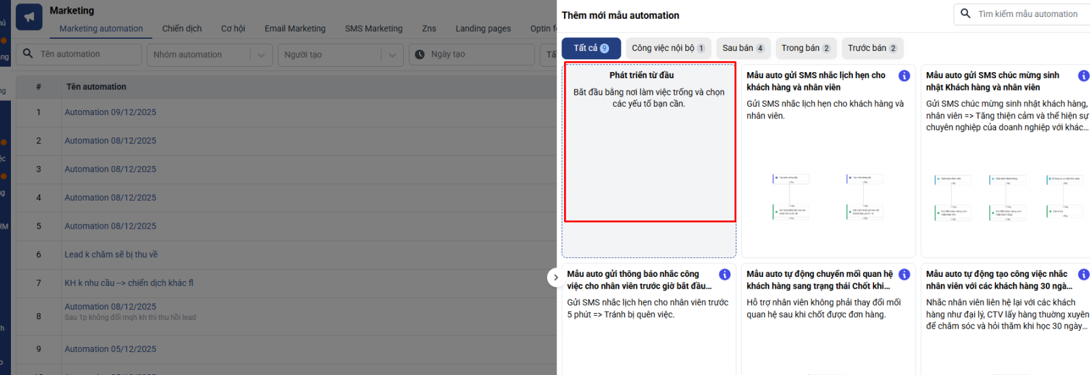Screen dimensions: 1090x375
Task: Click the Marketing megaphone icon
Action: (x=29, y=17)
